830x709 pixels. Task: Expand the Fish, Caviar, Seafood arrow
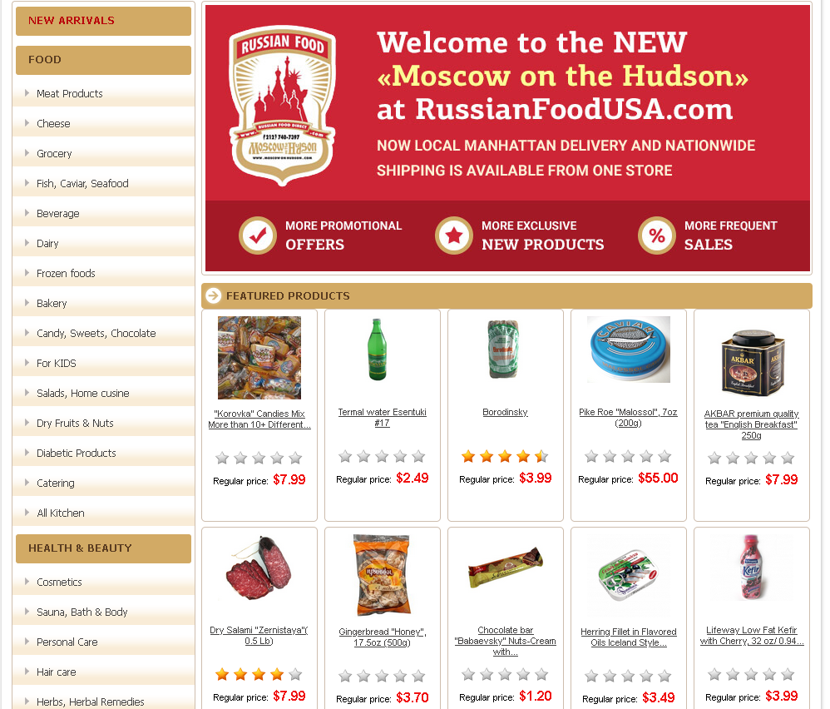(27, 183)
